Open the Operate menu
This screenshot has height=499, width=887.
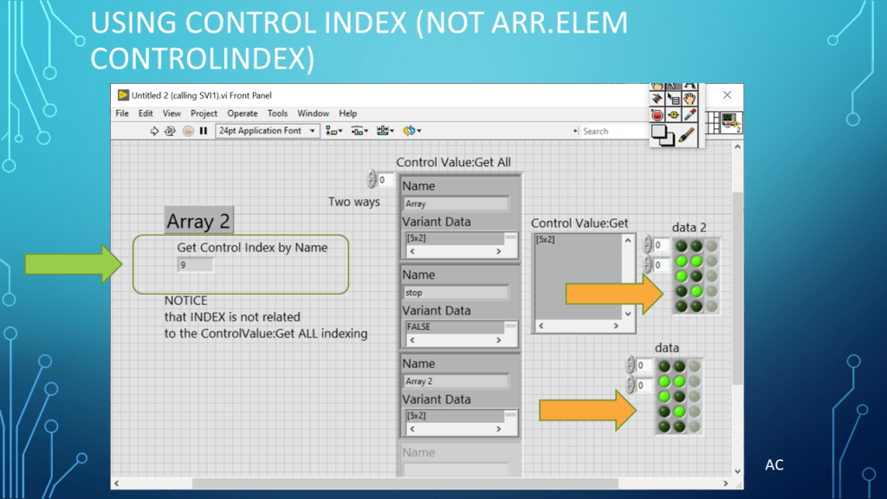tap(243, 113)
